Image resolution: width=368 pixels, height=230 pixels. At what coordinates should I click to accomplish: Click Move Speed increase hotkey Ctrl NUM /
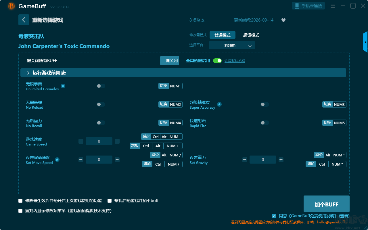[x=162, y=164]
